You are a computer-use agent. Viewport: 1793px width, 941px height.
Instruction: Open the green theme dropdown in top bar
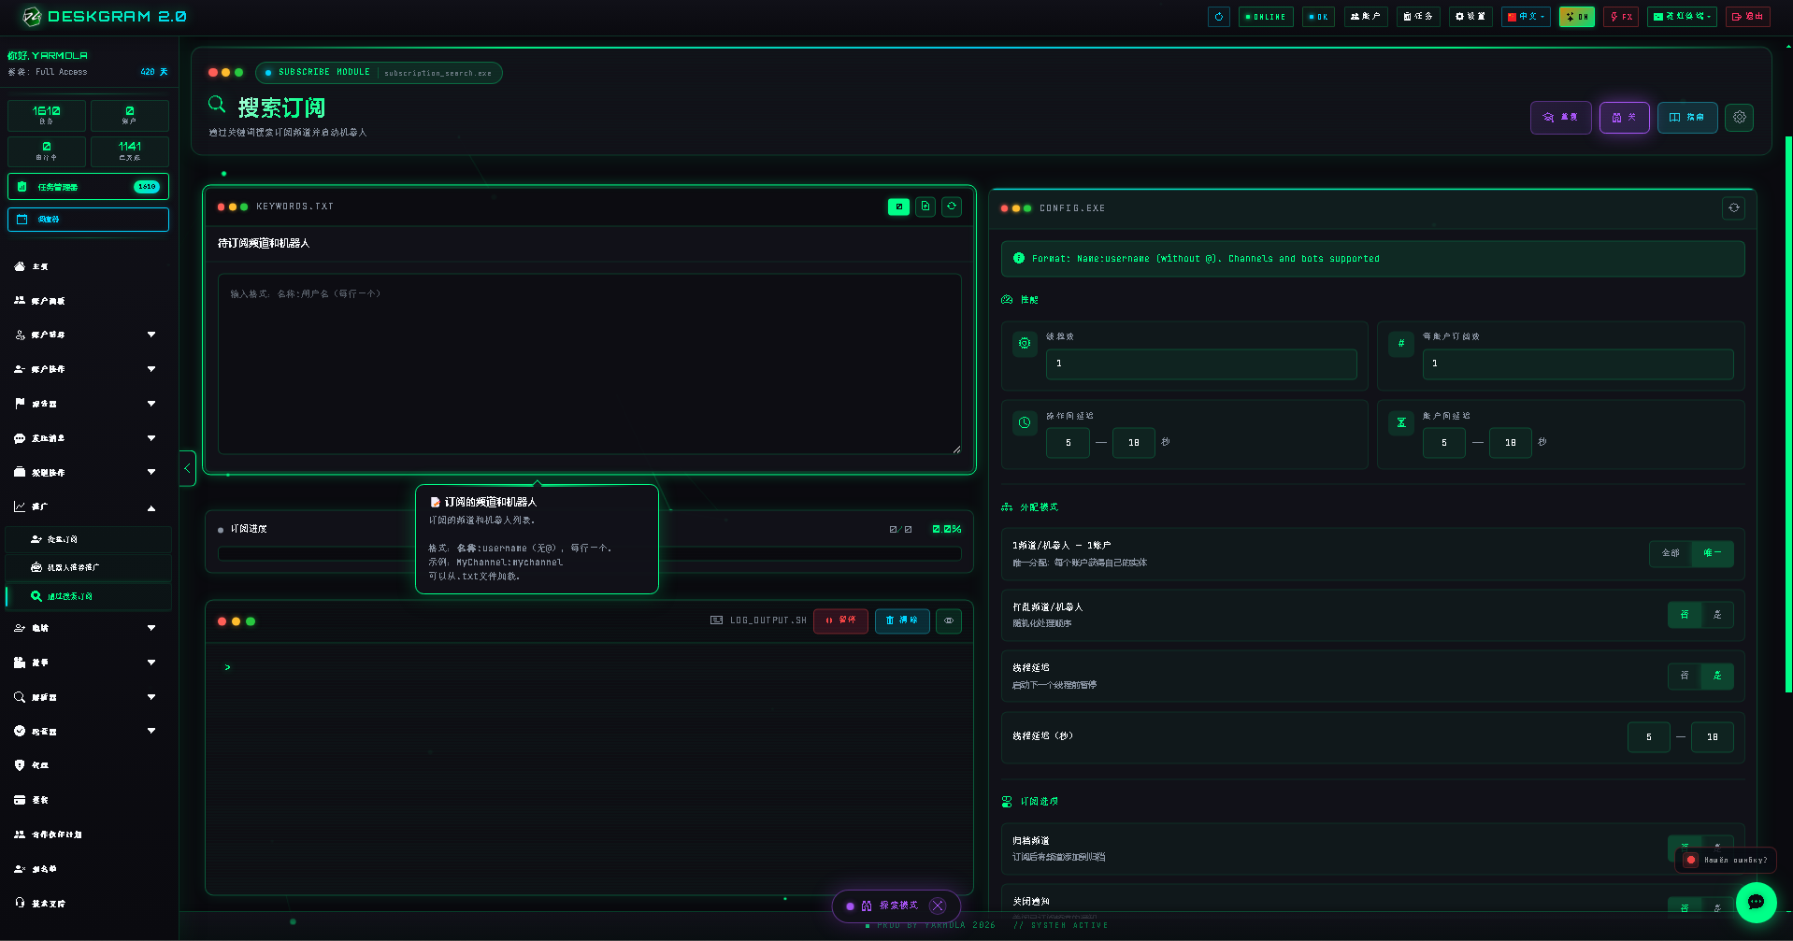point(1682,17)
